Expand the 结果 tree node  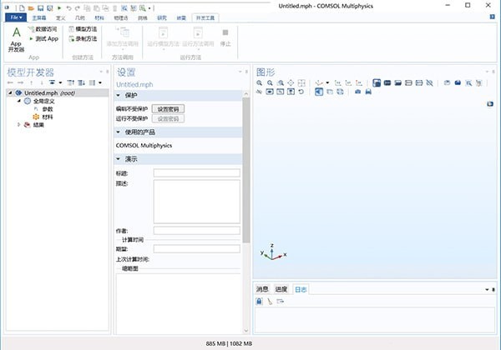[x=20, y=125]
